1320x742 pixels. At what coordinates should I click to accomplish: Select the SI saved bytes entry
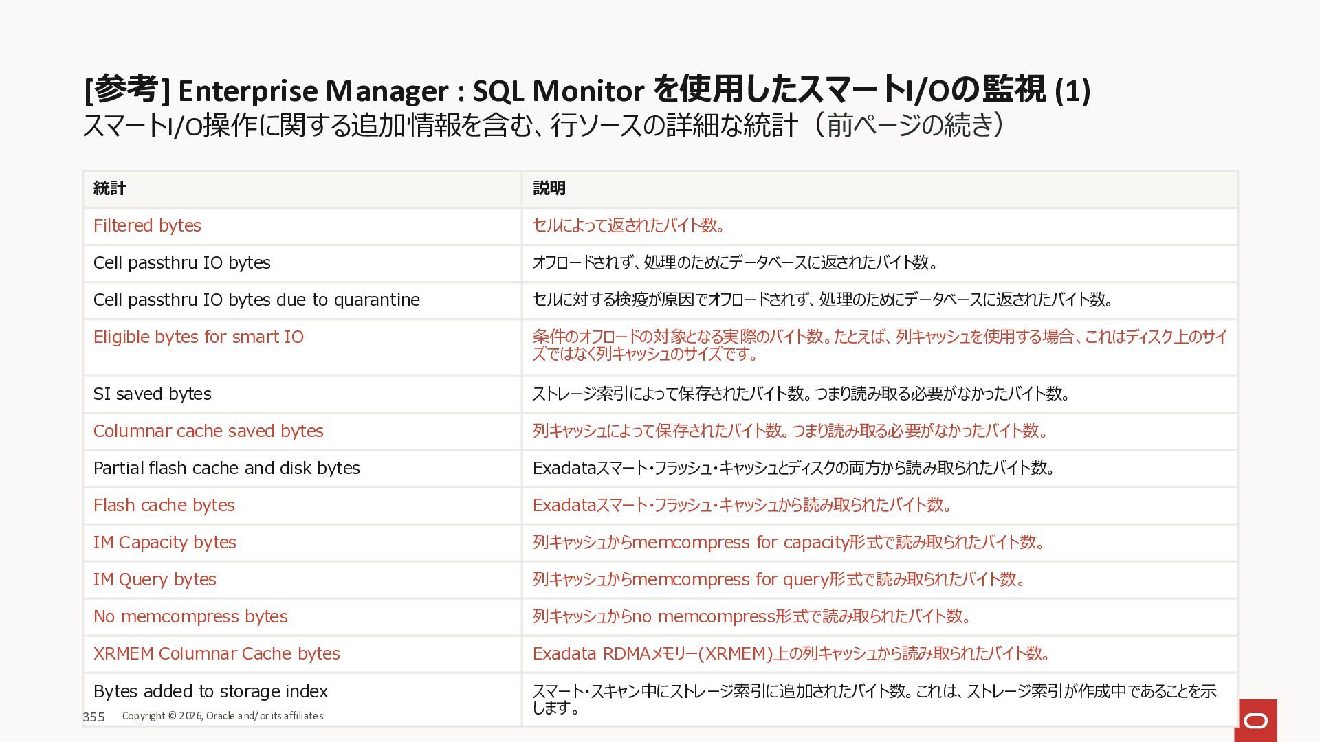(x=152, y=394)
